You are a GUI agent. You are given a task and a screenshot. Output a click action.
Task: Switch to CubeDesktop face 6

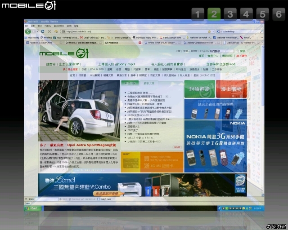tap(279, 14)
